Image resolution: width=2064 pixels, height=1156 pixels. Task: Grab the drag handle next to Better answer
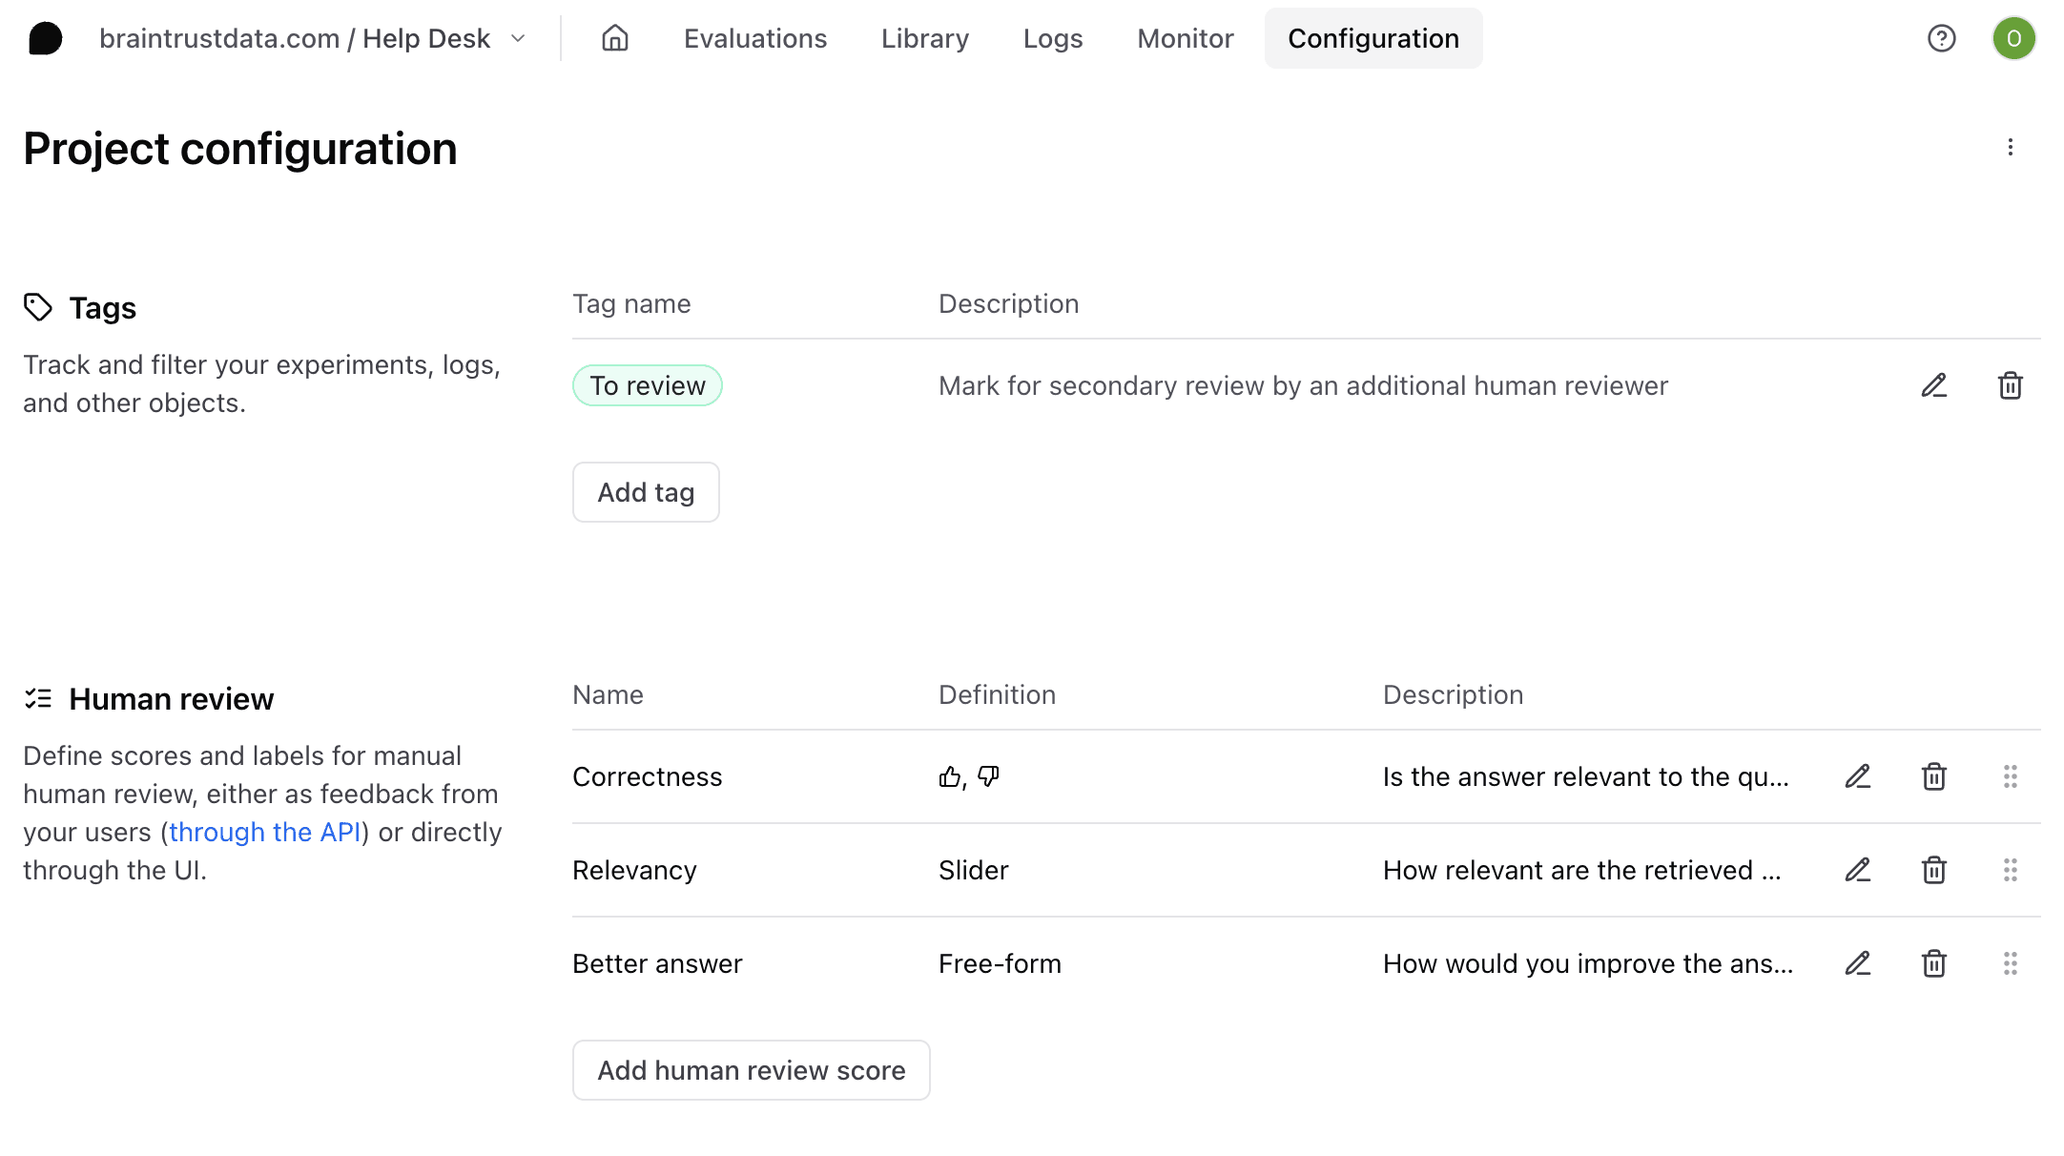tap(2011, 963)
